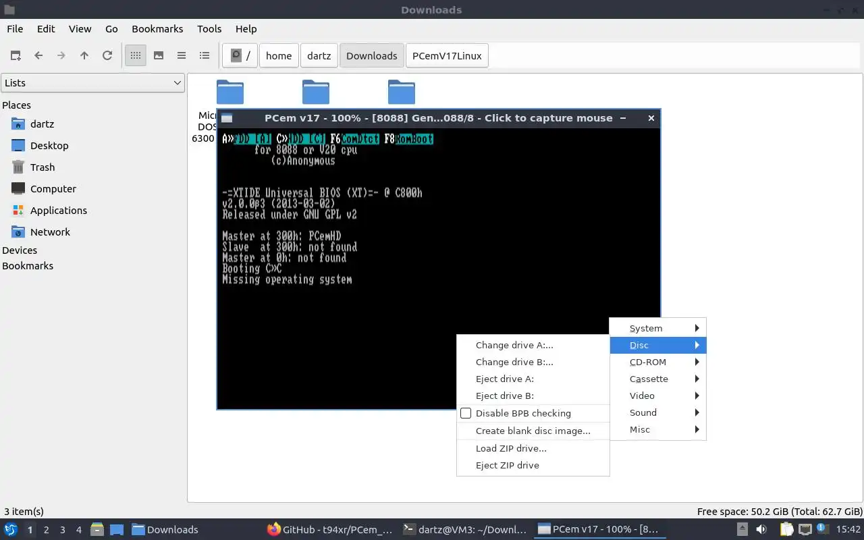Open the Bookmarks menu

point(157,29)
